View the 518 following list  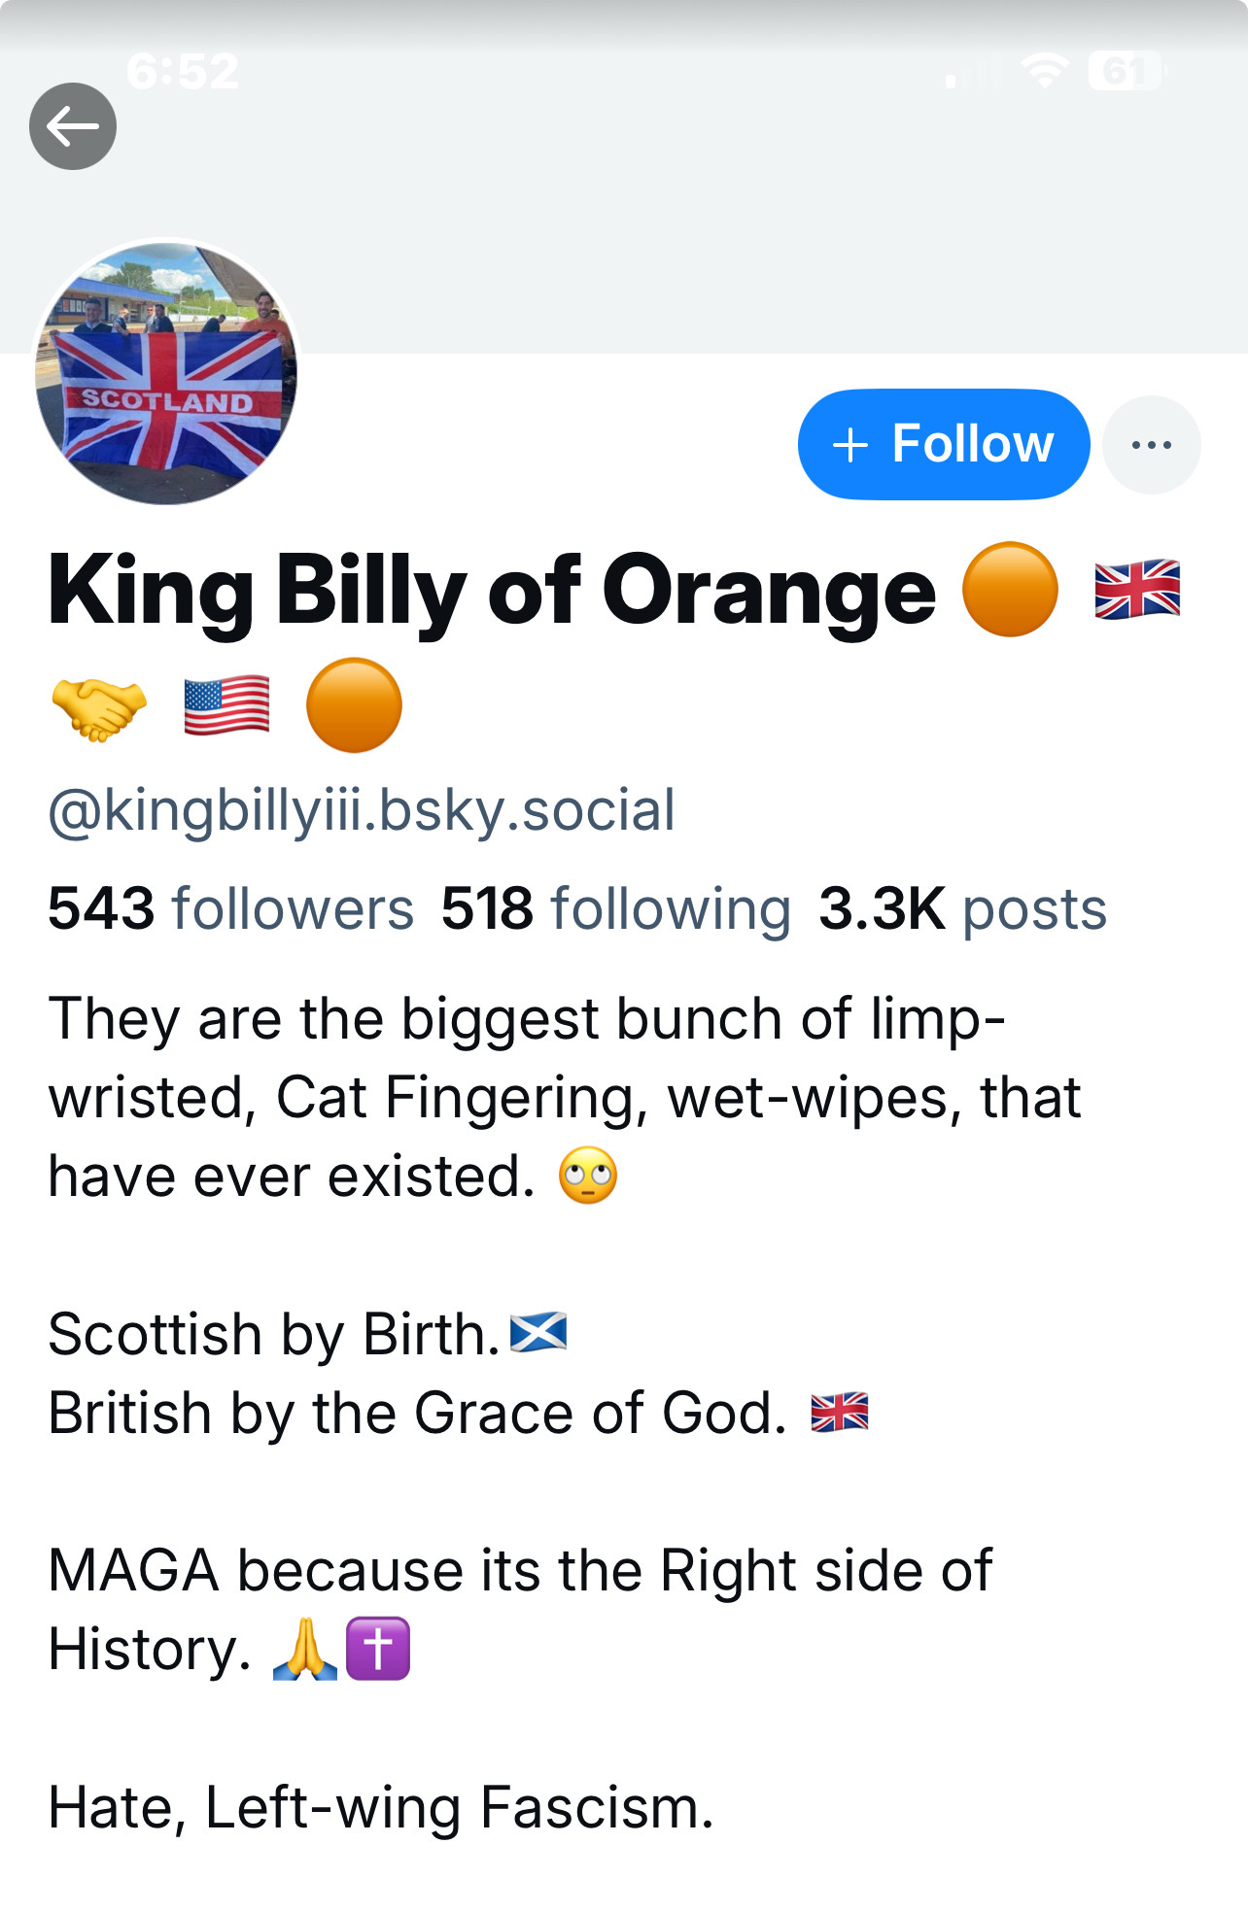click(x=616, y=909)
